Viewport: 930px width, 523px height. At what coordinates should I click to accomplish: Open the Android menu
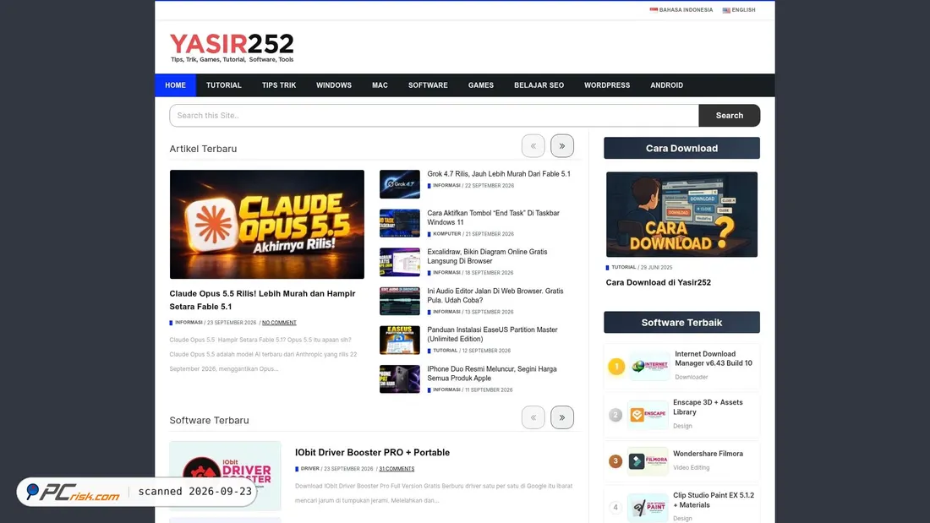667,85
